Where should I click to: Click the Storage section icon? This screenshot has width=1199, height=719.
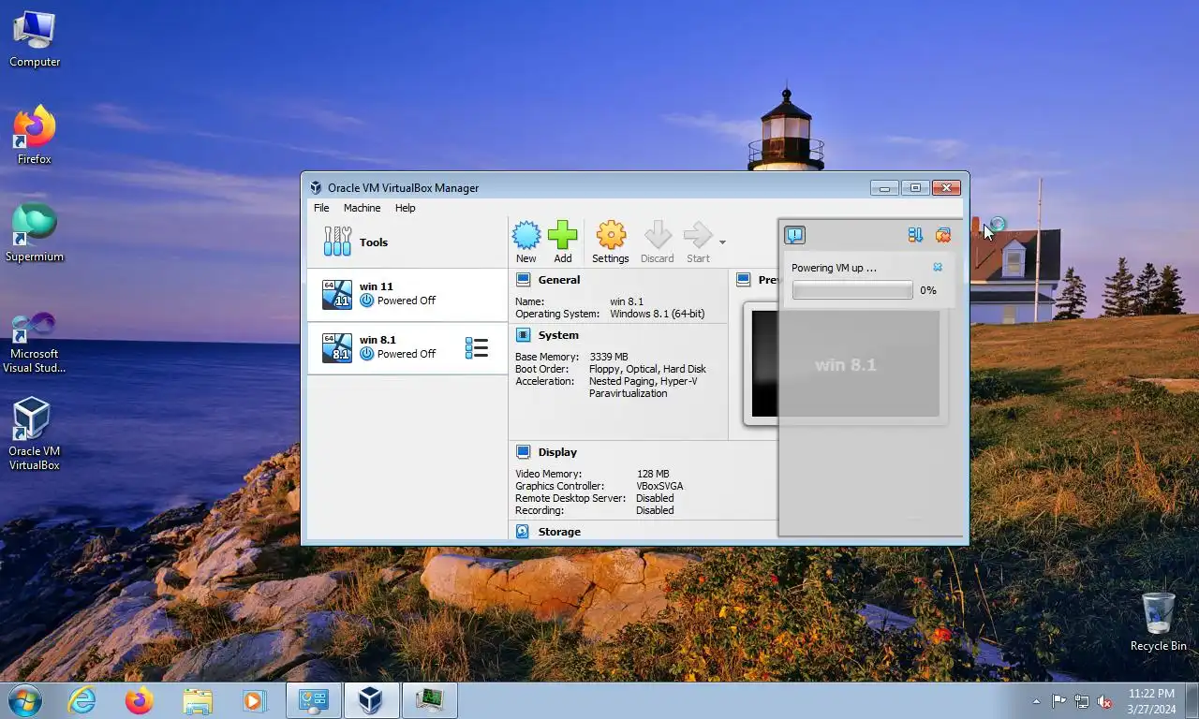[523, 532]
